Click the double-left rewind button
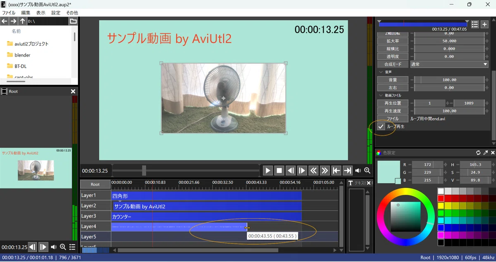Viewport: 496px width, 262px height. point(314,170)
